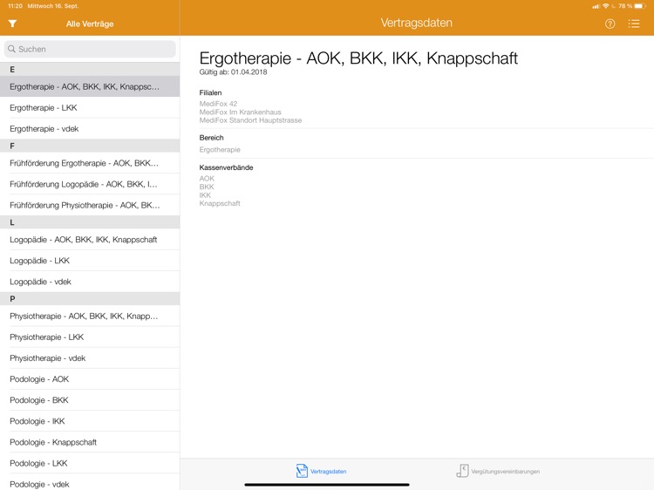Open Frühförderung Physiotherapie - AOK contract

coord(90,205)
